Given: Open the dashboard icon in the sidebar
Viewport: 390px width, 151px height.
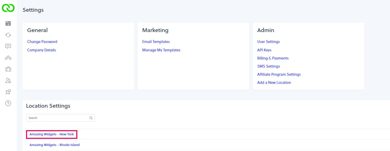Looking at the screenshot, I should 8,24.
